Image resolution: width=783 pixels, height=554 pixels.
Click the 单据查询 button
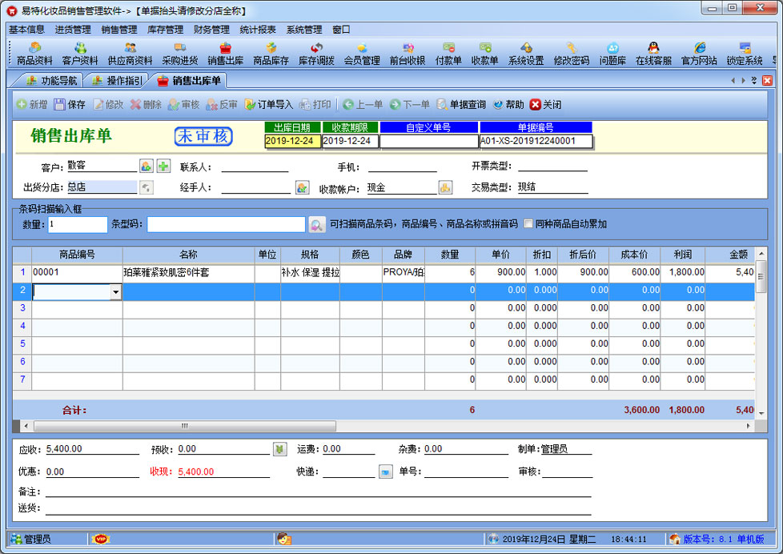[x=461, y=105]
